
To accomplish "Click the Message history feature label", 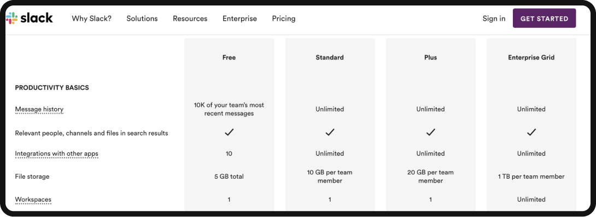I will [x=39, y=109].
